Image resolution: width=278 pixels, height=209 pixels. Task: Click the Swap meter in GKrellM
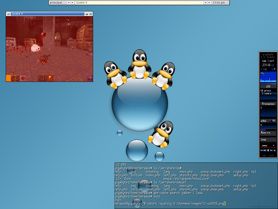268,140
